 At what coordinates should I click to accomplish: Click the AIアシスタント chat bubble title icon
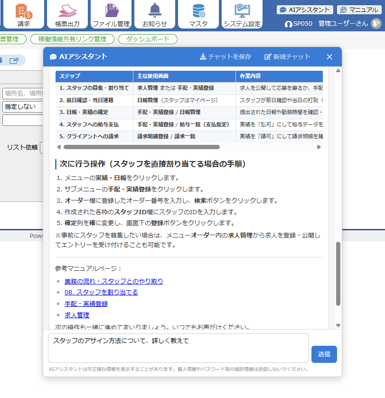pyautogui.click(x=53, y=57)
